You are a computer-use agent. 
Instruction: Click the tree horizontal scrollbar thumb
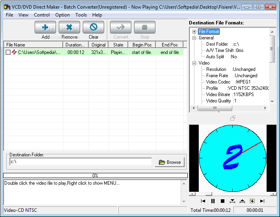click(215, 108)
